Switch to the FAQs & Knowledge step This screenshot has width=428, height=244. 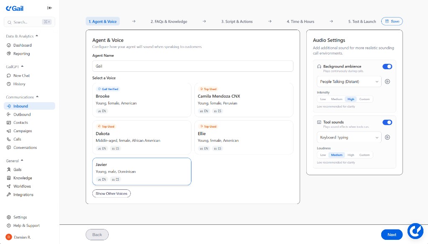[x=169, y=22]
